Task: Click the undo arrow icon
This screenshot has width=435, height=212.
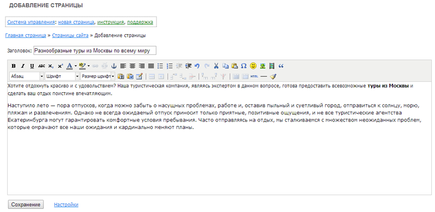Action: (197, 66)
